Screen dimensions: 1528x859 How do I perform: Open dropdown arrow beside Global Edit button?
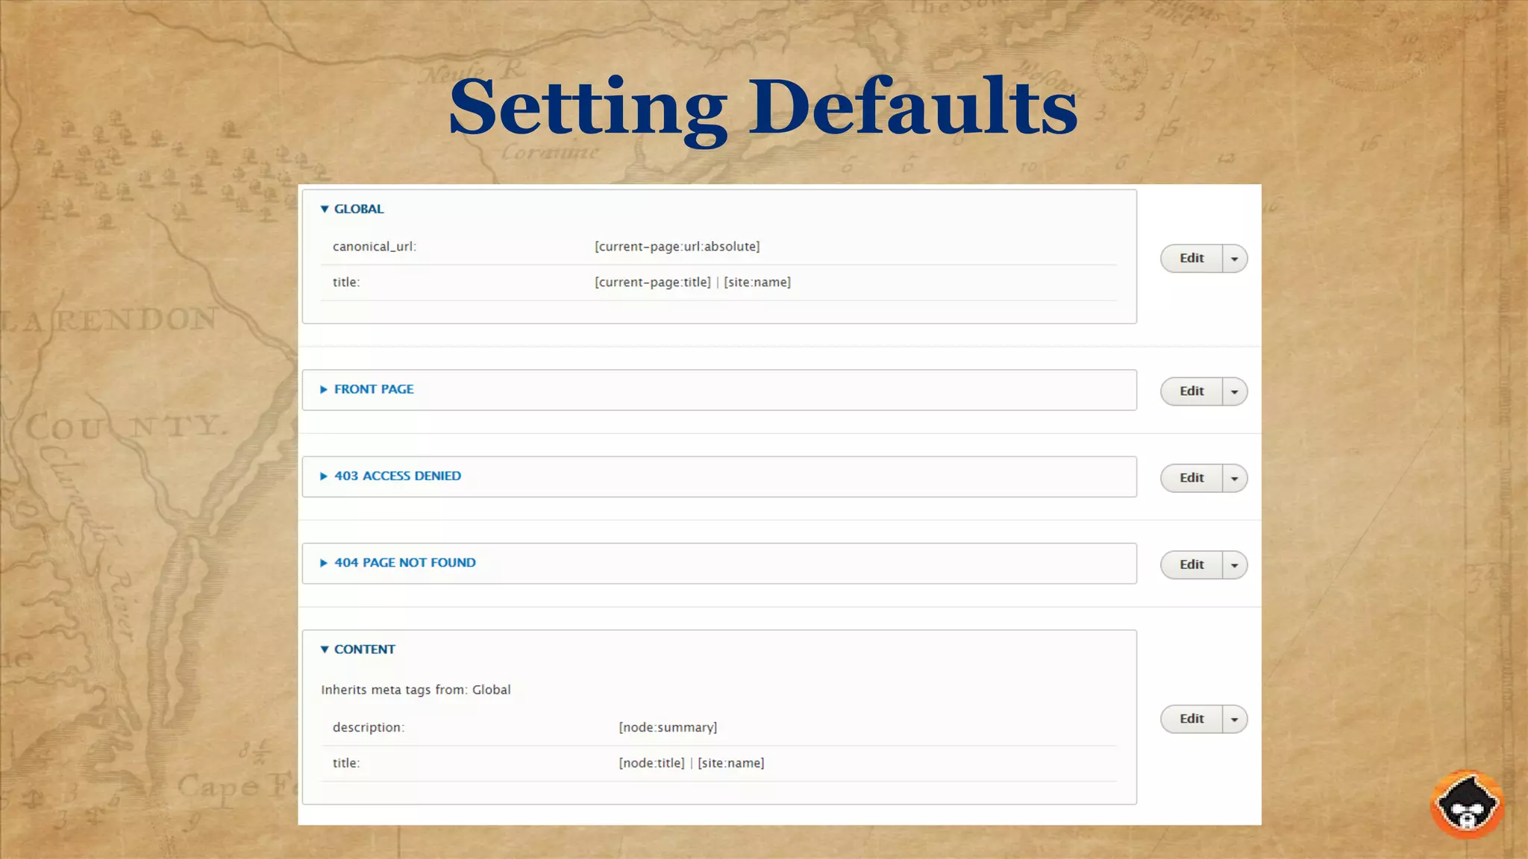[1235, 259]
